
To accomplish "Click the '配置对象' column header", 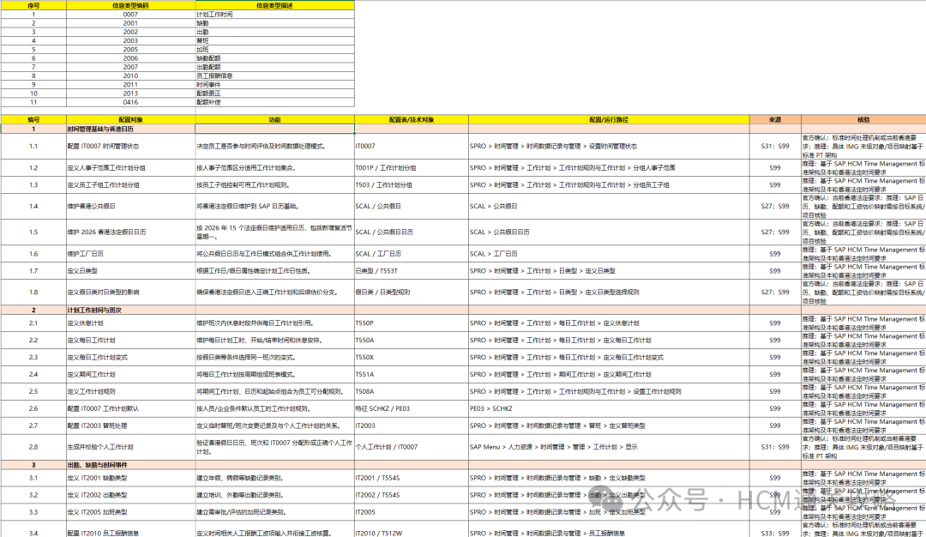I will pos(130,119).
